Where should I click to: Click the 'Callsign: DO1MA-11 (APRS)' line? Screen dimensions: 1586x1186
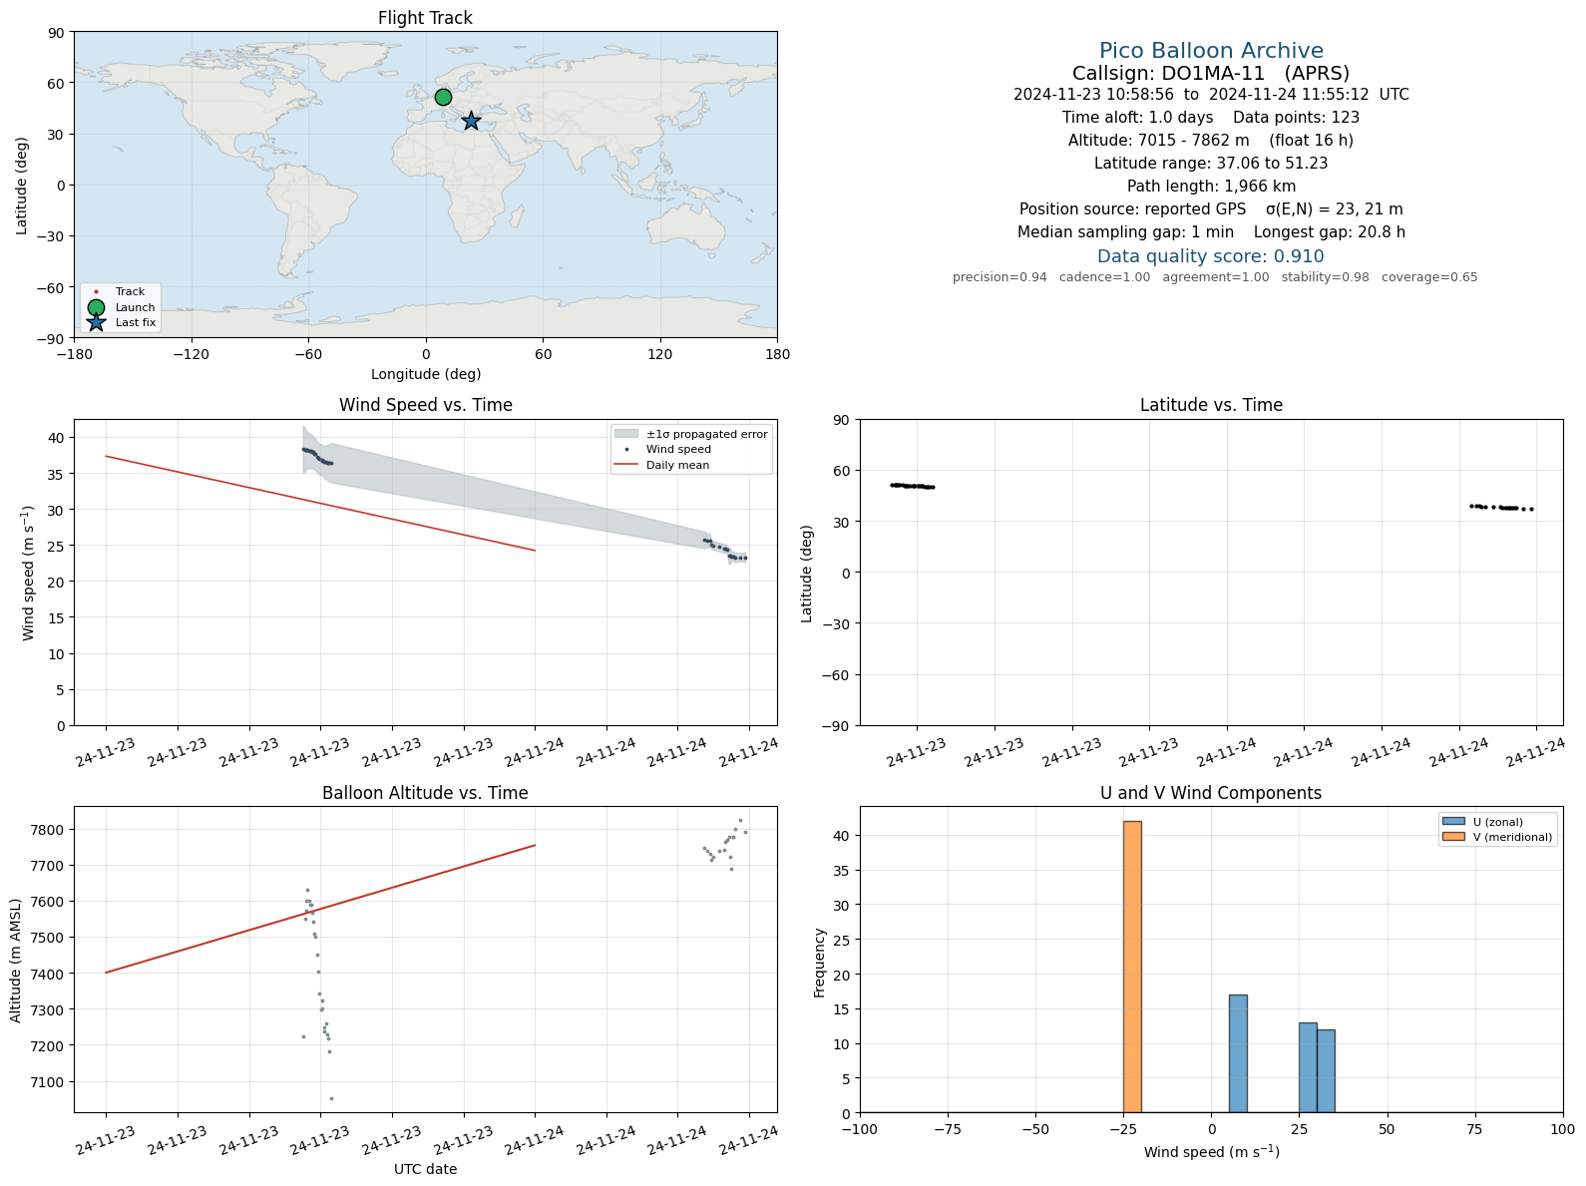point(1211,73)
